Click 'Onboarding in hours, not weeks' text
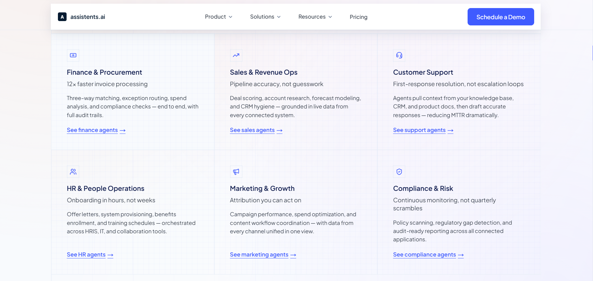Viewport: 593px width, 281px height. pyautogui.click(x=111, y=200)
